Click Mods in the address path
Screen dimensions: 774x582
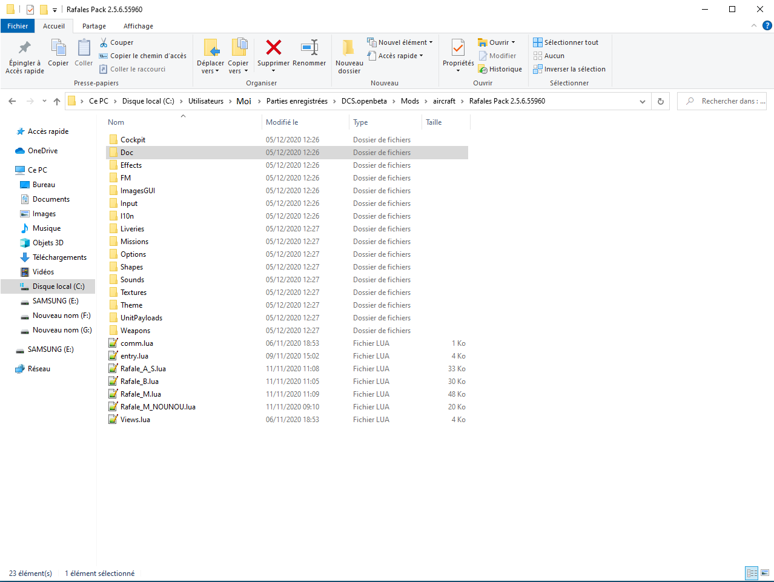[x=410, y=101]
